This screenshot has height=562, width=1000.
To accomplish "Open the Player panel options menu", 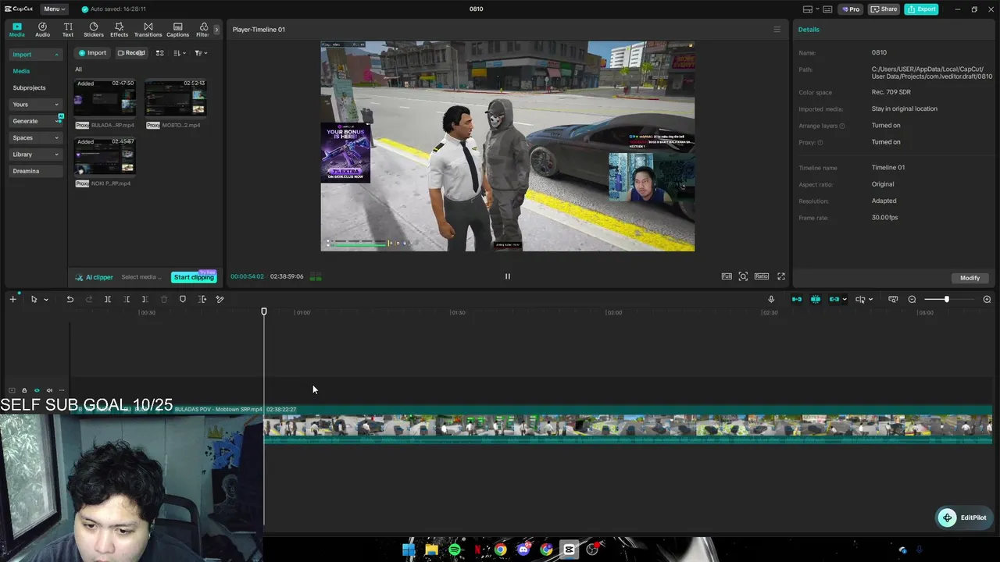I will pyautogui.click(x=777, y=30).
